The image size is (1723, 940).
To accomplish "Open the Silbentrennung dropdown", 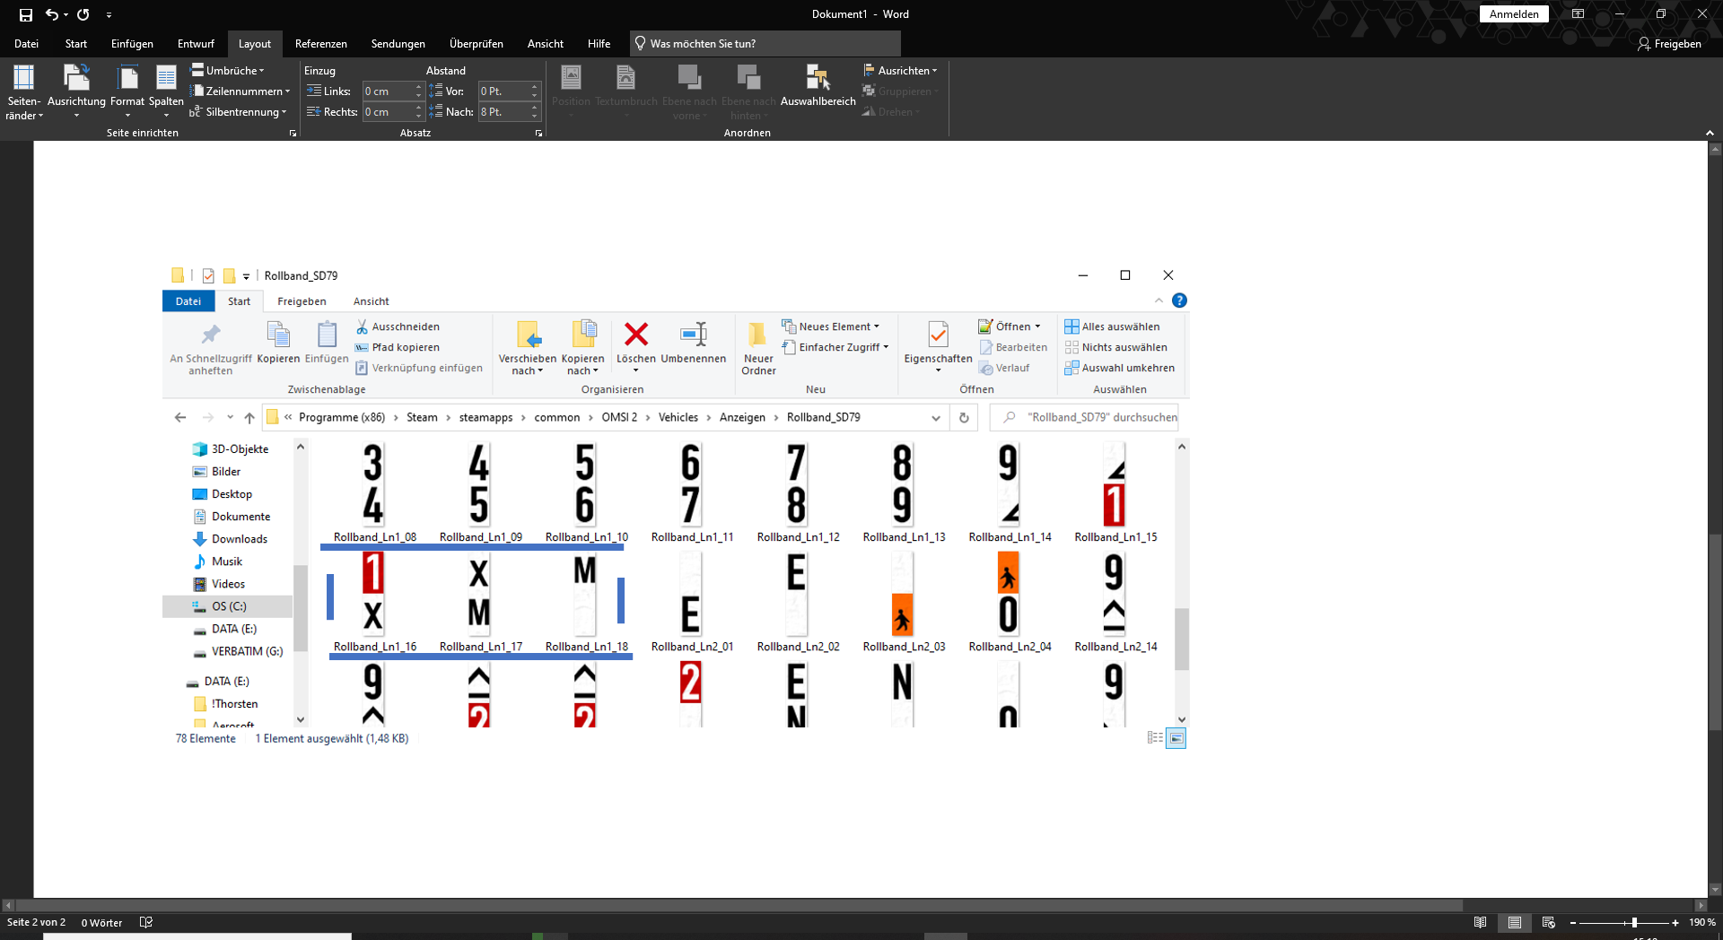I will click(239, 112).
